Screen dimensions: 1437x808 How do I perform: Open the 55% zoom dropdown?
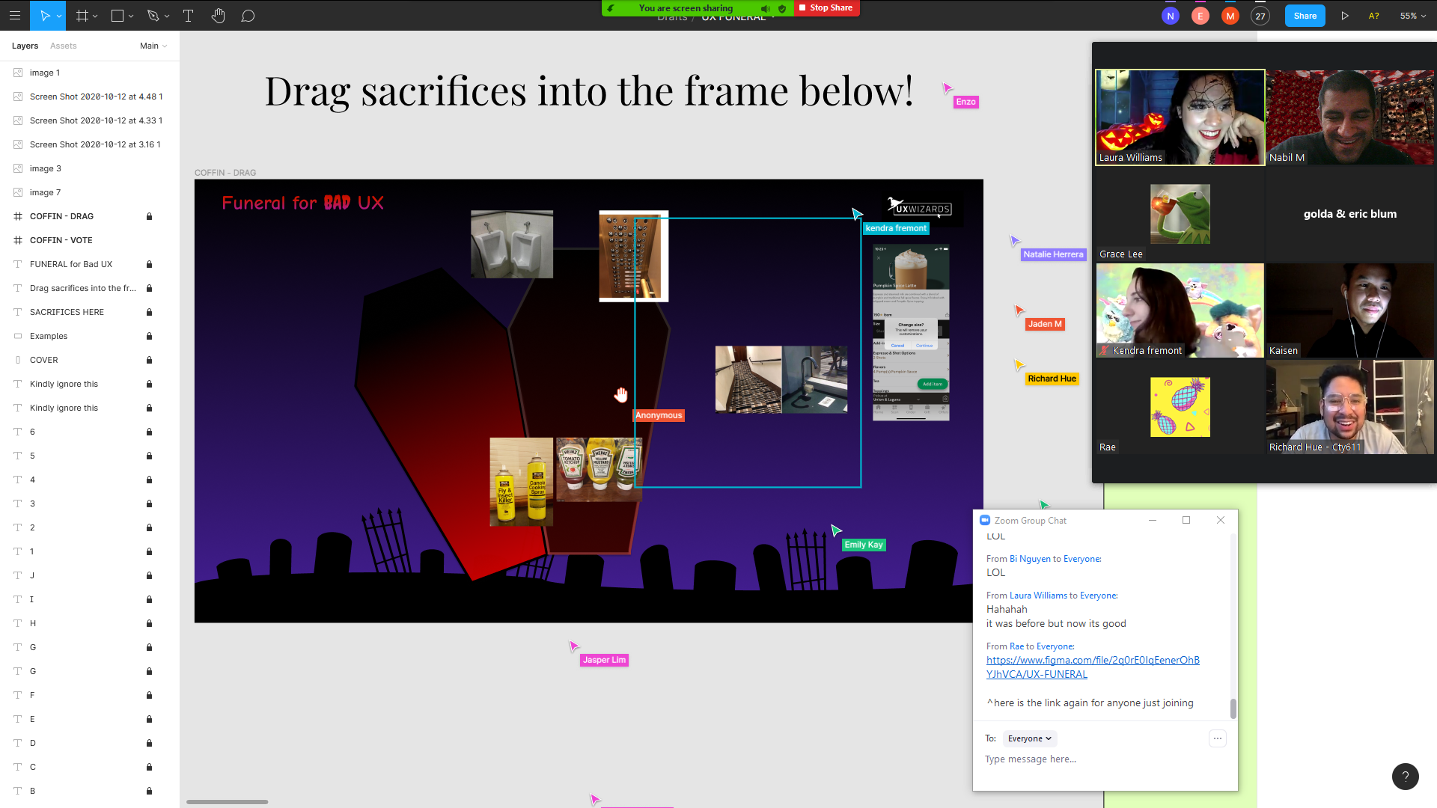(x=1412, y=16)
